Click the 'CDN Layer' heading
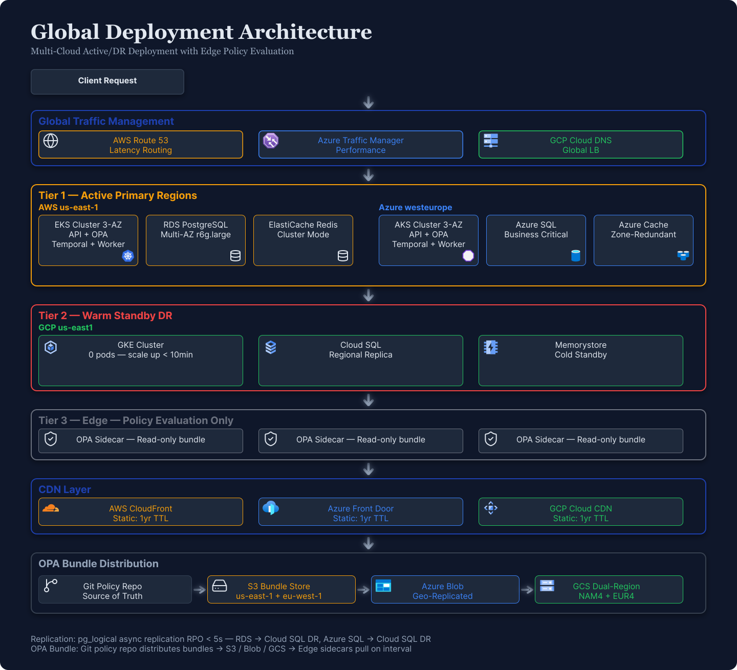Screen dimensions: 737x670 click(x=64, y=489)
